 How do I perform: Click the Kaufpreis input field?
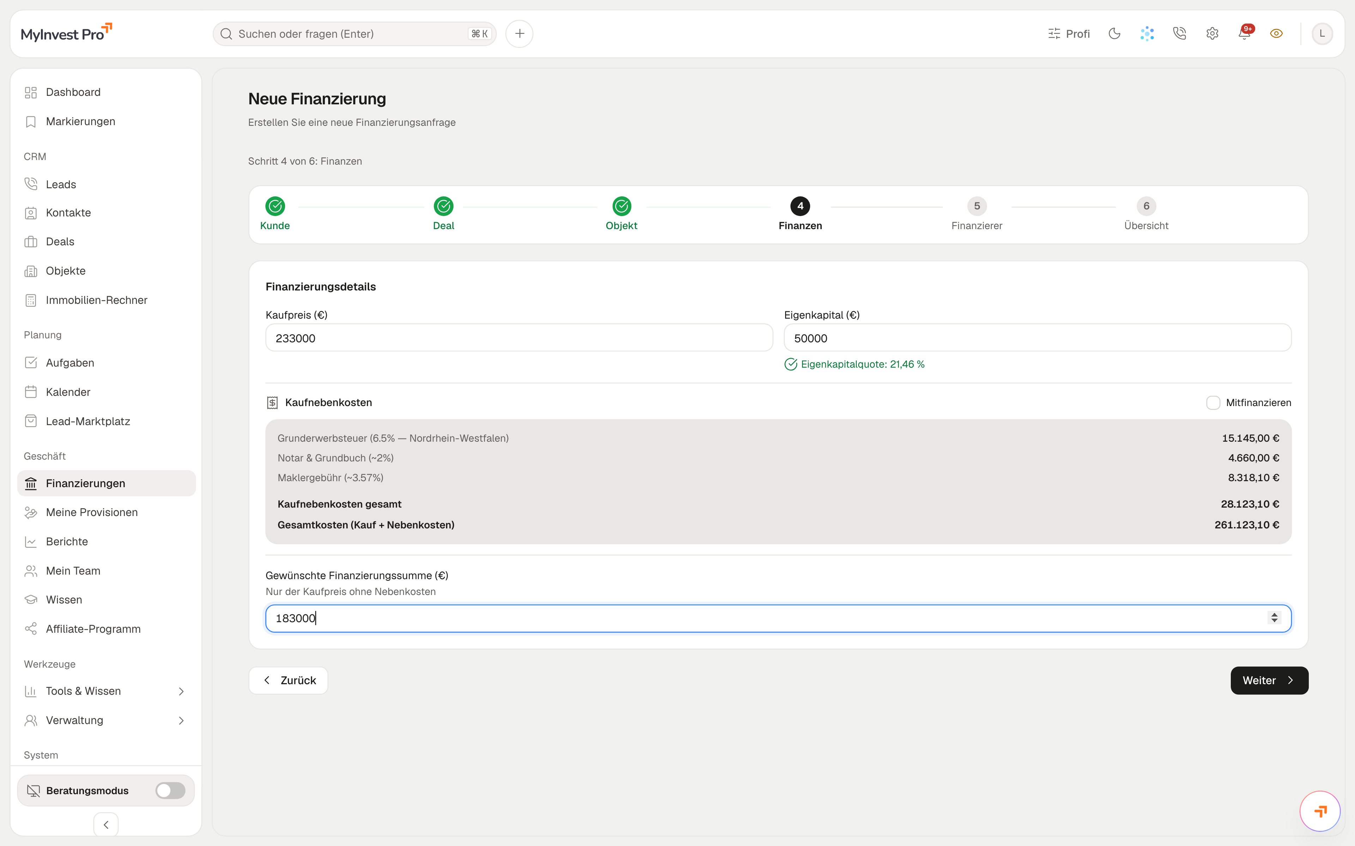(519, 338)
